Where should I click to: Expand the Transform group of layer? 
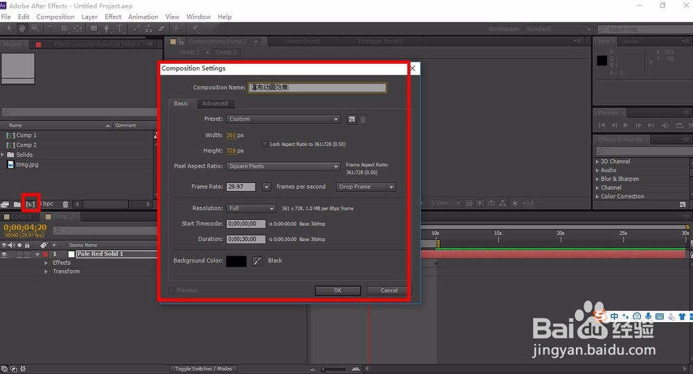(x=46, y=271)
